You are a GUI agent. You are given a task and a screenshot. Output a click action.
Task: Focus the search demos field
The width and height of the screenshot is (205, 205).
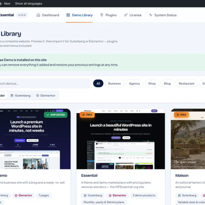click(44, 83)
